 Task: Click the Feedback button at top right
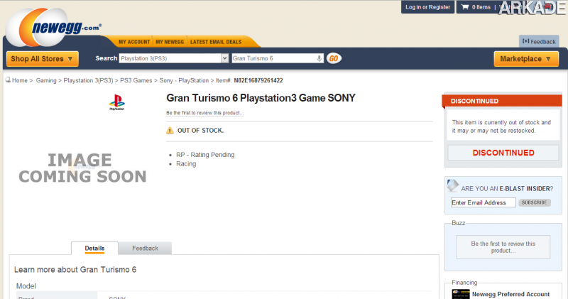[x=539, y=41]
